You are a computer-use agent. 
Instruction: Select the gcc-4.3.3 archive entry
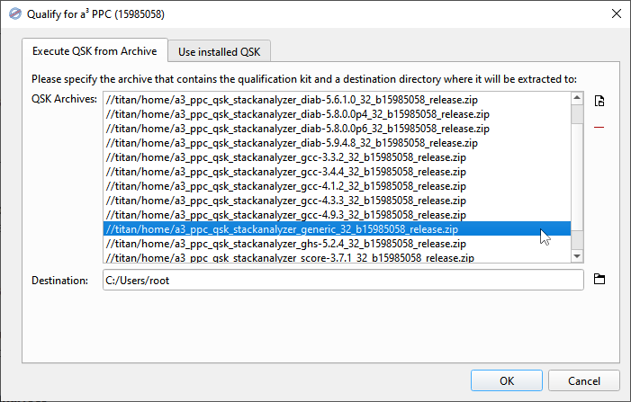click(337, 201)
